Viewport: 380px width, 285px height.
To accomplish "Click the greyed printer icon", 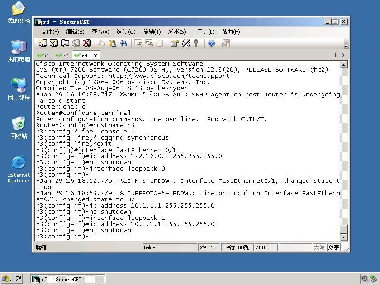I will [160, 43].
